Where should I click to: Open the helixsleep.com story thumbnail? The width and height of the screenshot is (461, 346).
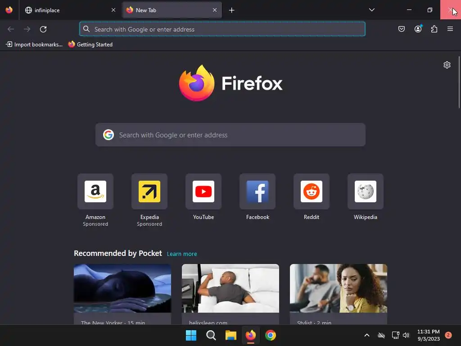(x=230, y=288)
